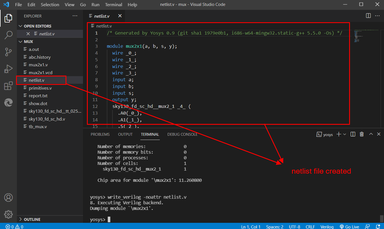Viewport: 384px width, 229px height.
Task: Open mux2x1.v file in explorer
Action: click(50, 65)
